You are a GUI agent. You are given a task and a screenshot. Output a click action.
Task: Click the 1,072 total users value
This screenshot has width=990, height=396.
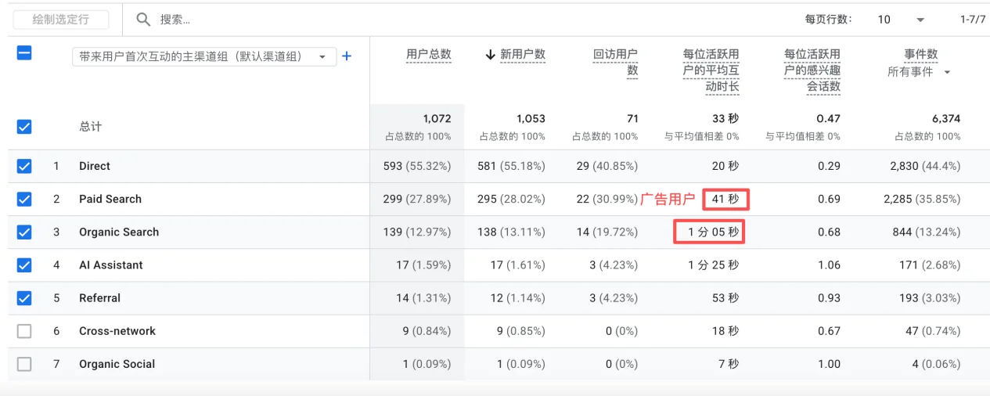tap(437, 119)
